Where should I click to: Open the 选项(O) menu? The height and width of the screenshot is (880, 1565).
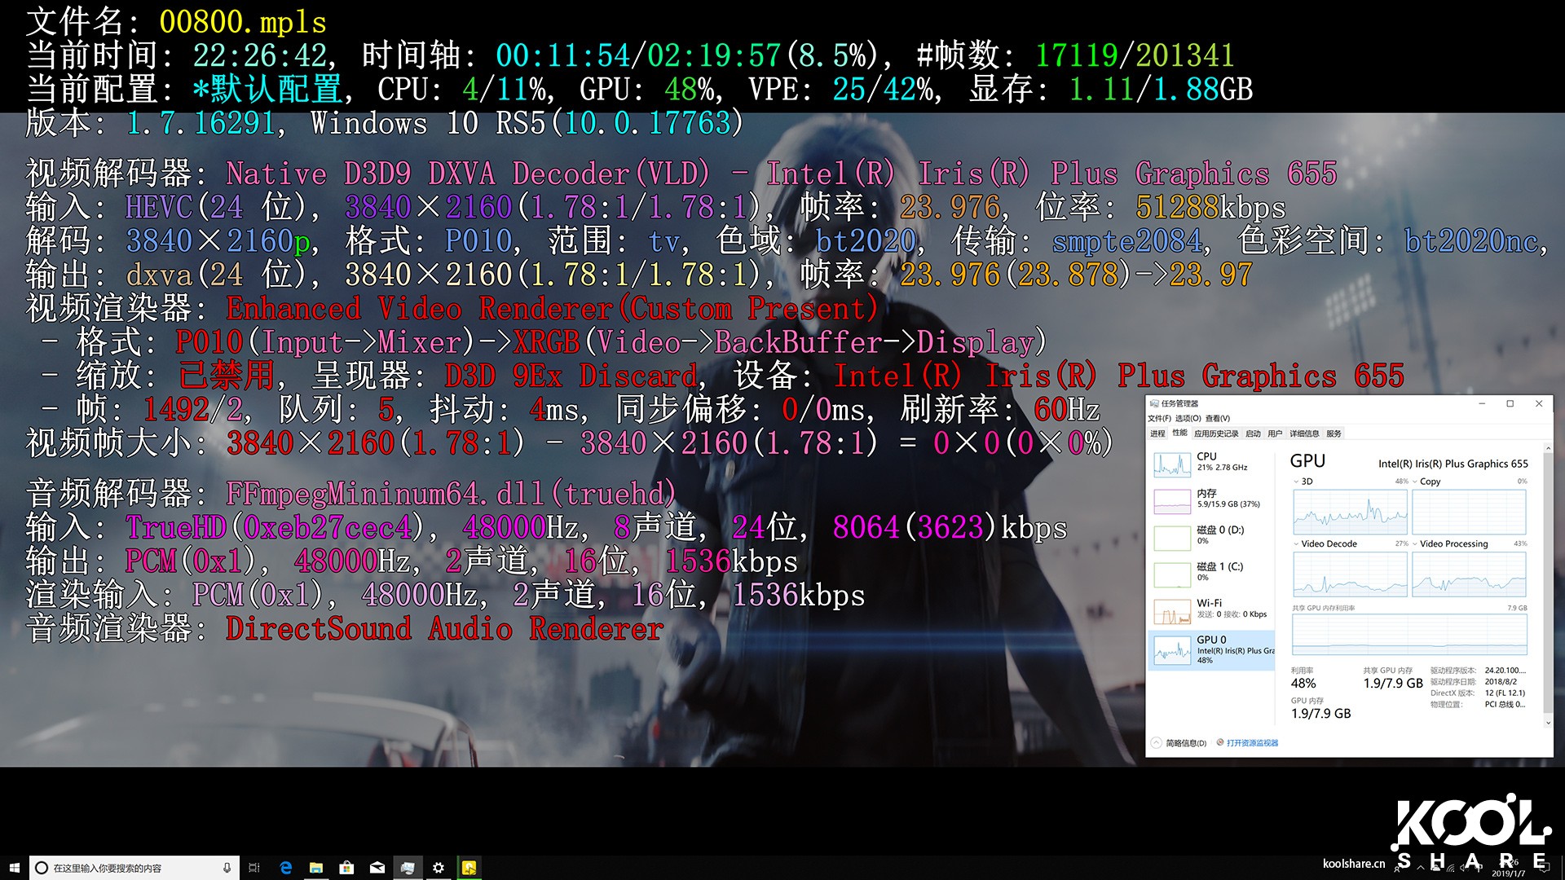click(1188, 418)
